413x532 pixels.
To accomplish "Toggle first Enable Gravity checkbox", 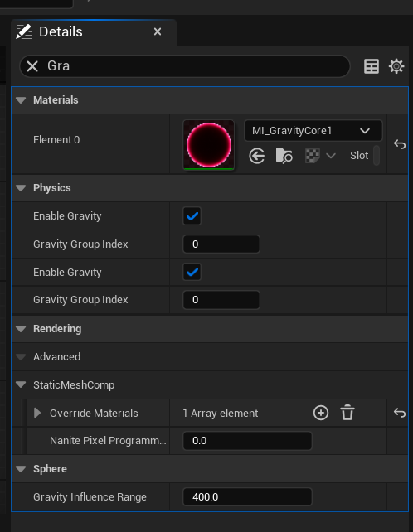I will (192, 216).
